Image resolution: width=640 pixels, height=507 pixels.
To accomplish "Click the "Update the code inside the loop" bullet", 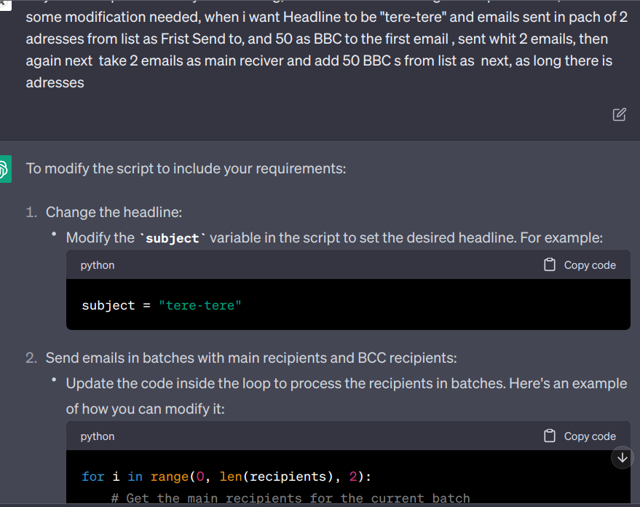I will coord(346,383).
